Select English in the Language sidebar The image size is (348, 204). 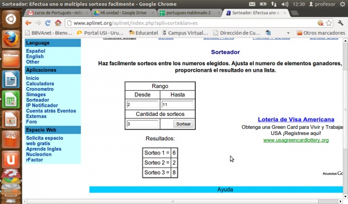pos(35,57)
